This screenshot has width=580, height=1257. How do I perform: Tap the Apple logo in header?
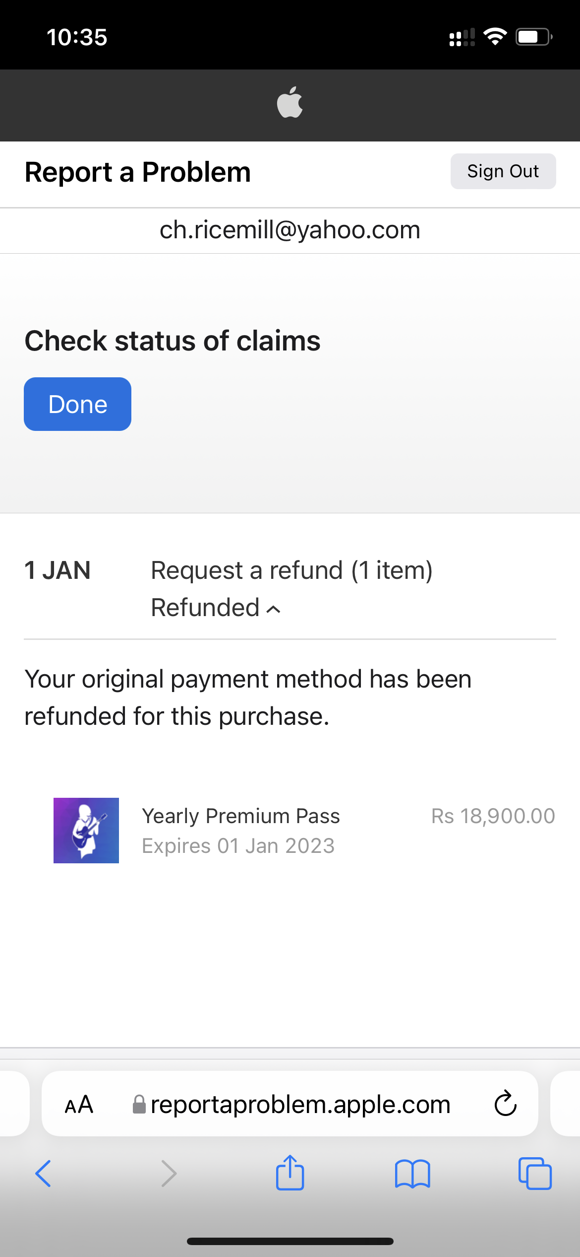[290, 103]
